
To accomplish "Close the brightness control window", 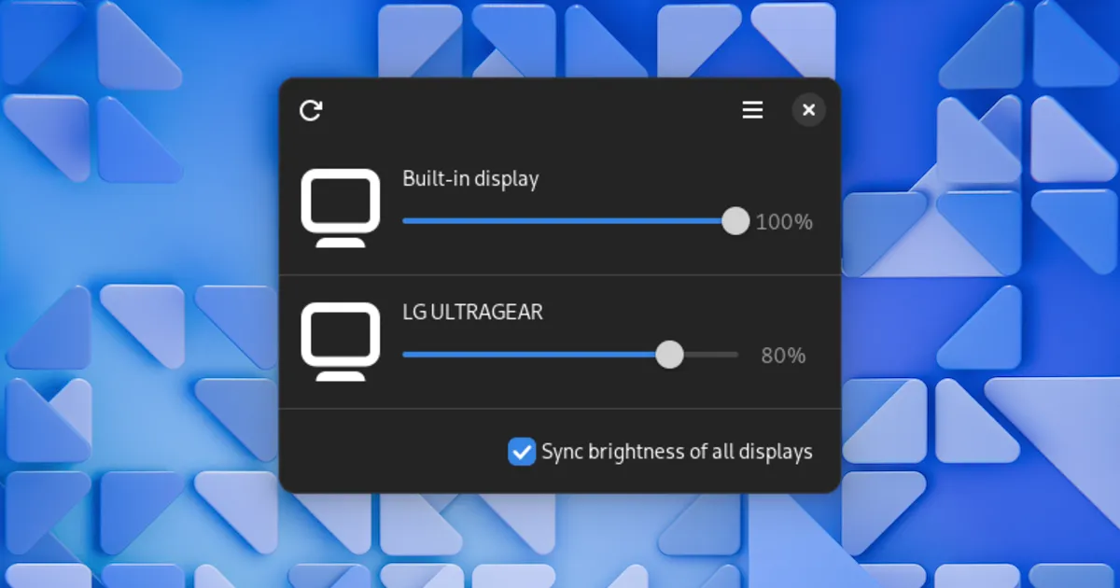I will click(x=808, y=111).
